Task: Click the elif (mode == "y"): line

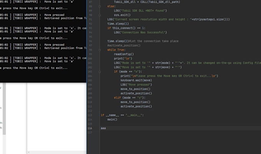Action: click(130, 98)
